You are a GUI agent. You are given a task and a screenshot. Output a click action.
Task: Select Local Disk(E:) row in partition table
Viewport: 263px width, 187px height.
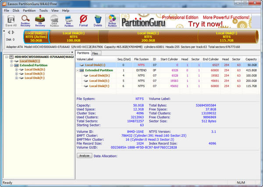167,81
